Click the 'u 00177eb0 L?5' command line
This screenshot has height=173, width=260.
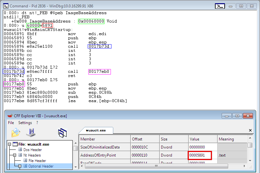point(31,80)
